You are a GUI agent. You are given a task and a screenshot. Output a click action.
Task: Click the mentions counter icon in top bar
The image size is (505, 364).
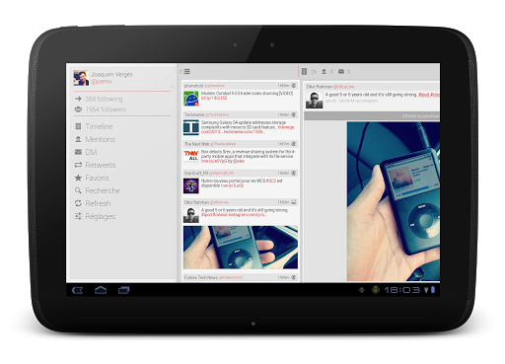(x=324, y=71)
